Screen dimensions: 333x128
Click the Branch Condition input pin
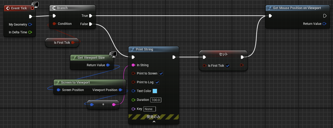click(54, 24)
